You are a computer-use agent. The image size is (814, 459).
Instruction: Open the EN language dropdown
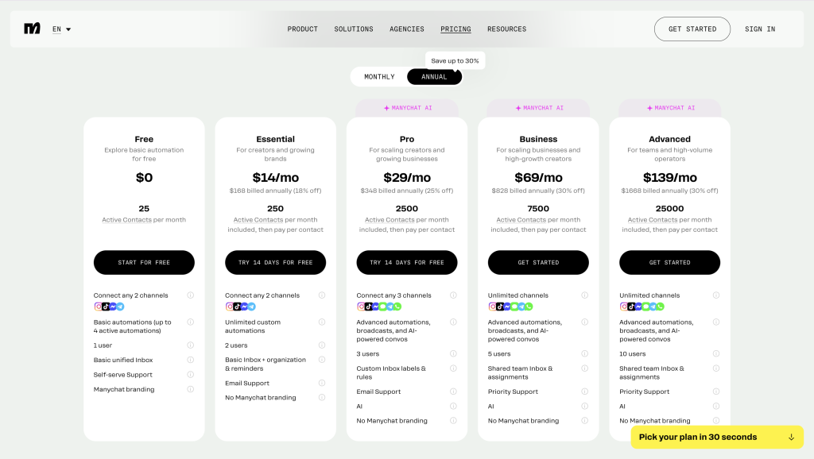[x=61, y=29]
